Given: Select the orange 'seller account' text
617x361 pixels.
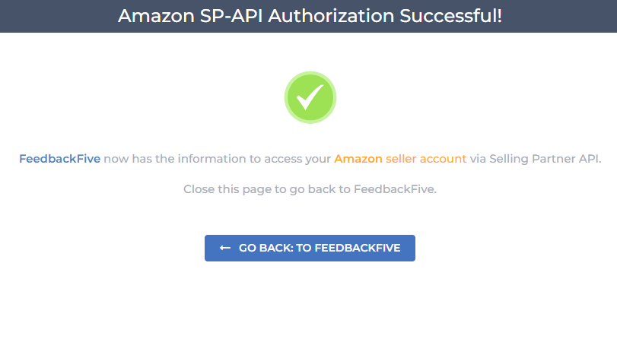Looking at the screenshot, I should [x=426, y=160].
